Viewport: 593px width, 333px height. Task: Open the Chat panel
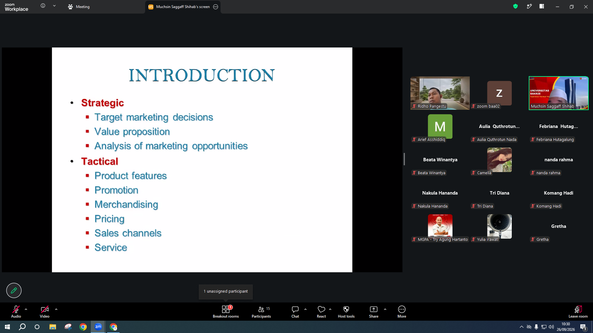click(295, 312)
